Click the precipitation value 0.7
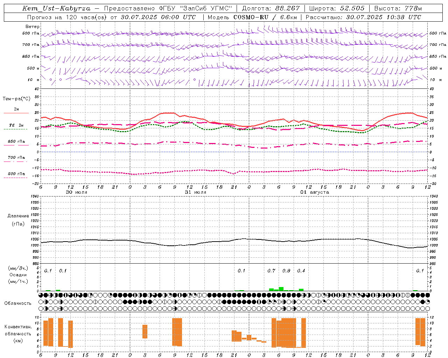 271,271
